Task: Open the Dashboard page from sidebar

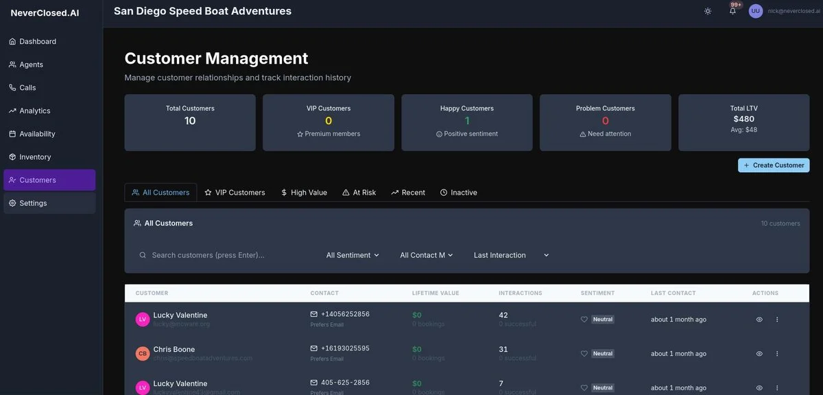Action: coord(38,42)
